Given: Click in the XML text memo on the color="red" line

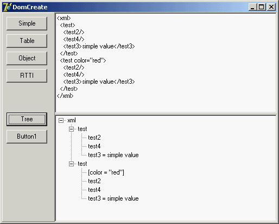Looking at the screenshot, I should click(x=83, y=60).
